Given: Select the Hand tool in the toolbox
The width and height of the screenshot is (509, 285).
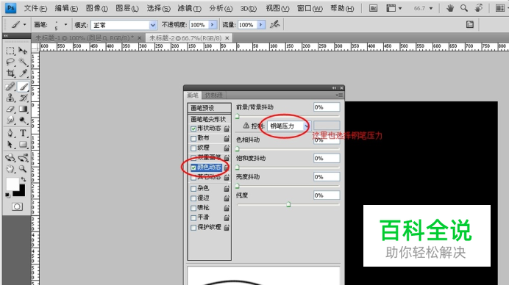Looking at the screenshot, I should 10,169.
